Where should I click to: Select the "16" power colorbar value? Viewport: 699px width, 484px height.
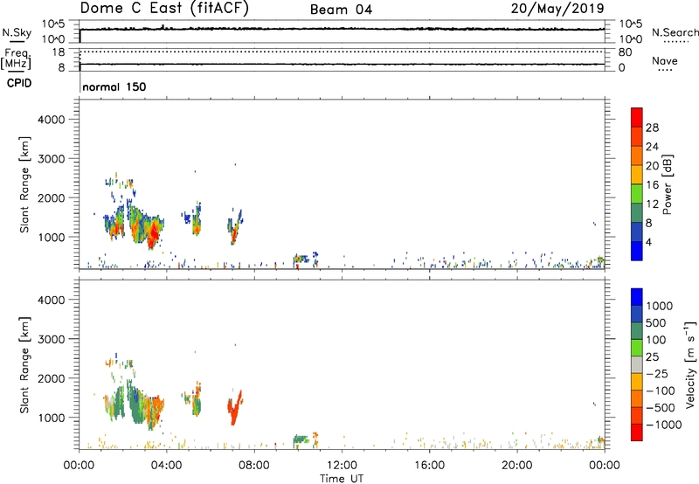652,185
